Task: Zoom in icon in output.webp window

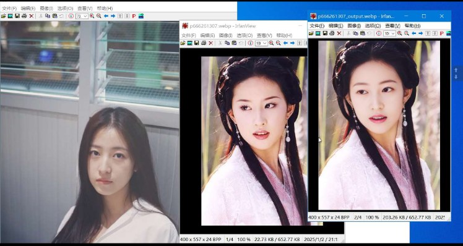Action: (399, 33)
